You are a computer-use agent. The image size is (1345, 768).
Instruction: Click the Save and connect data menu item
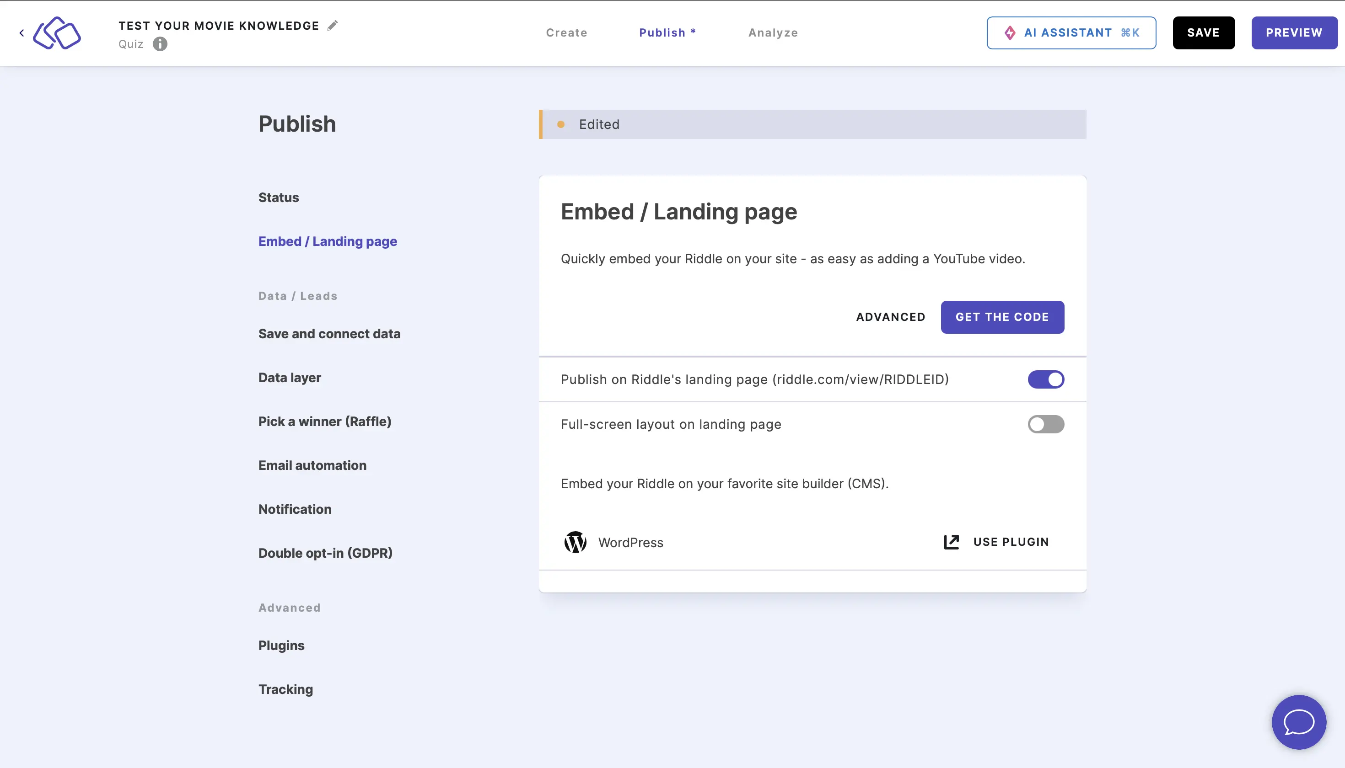pyautogui.click(x=329, y=333)
